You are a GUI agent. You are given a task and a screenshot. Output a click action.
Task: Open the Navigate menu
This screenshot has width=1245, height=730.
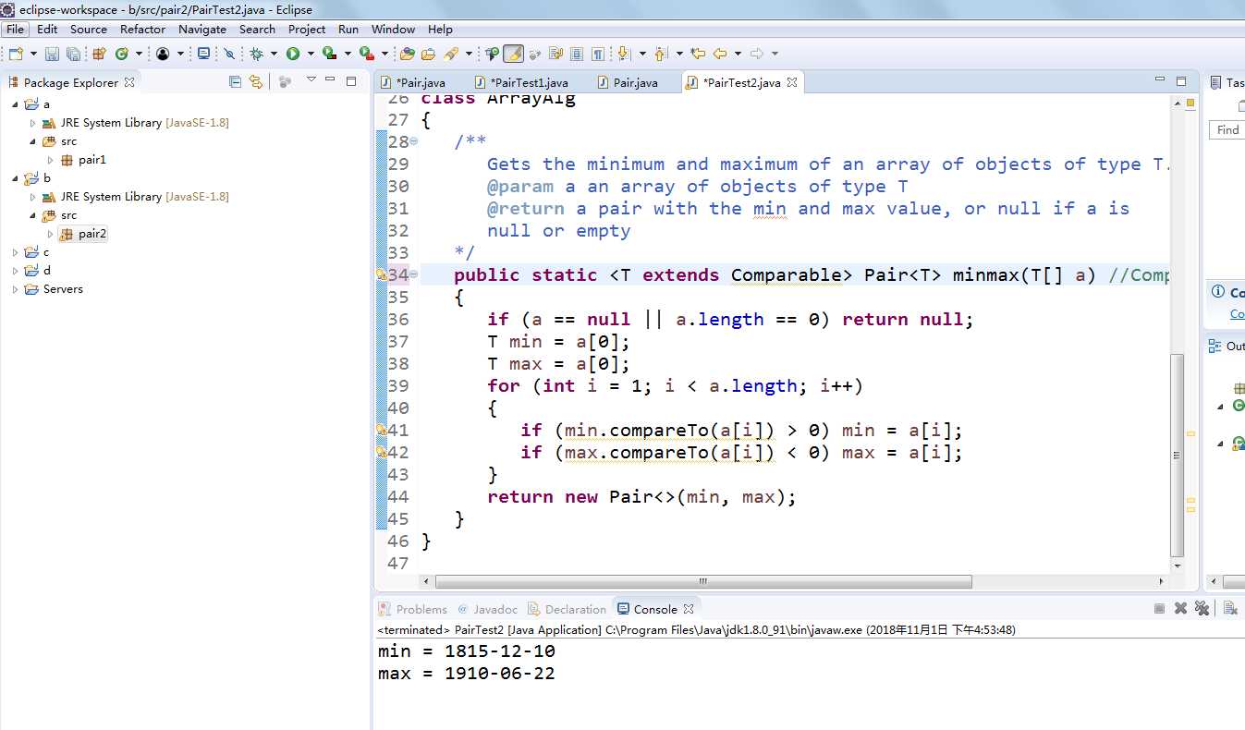202,29
